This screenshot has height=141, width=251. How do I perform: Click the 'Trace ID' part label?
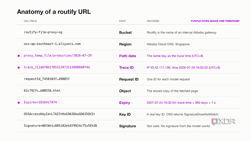point(126,68)
